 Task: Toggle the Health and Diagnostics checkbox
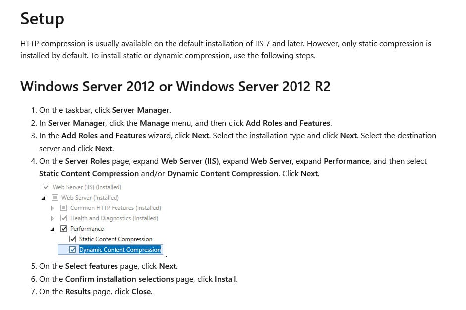64,218
